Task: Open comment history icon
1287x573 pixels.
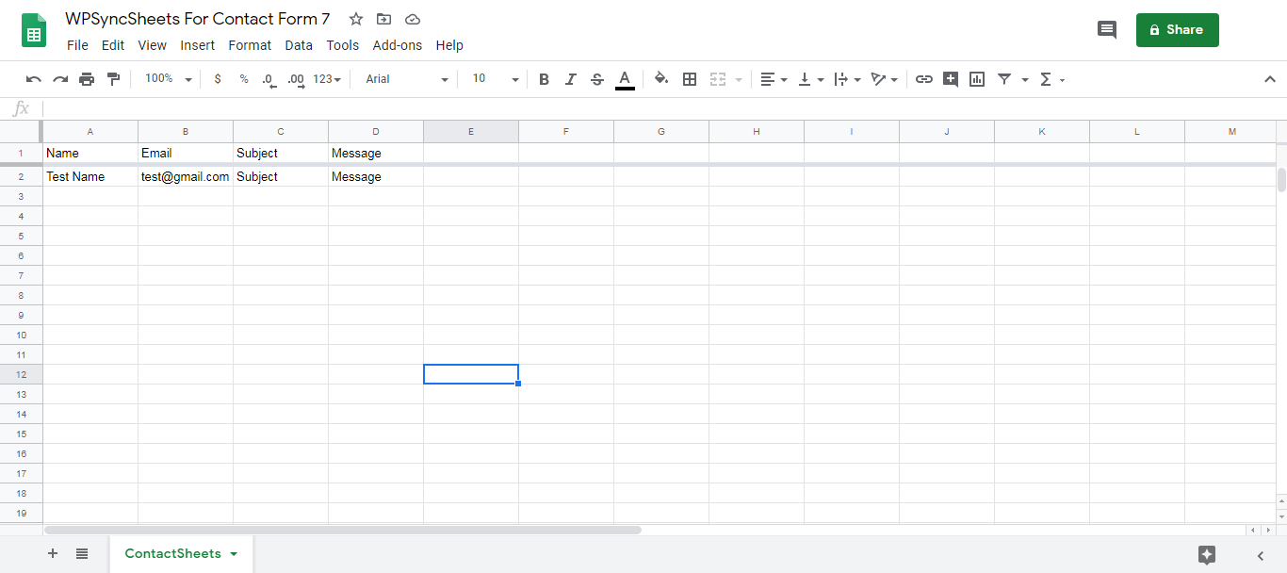Action: coord(1107,30)
